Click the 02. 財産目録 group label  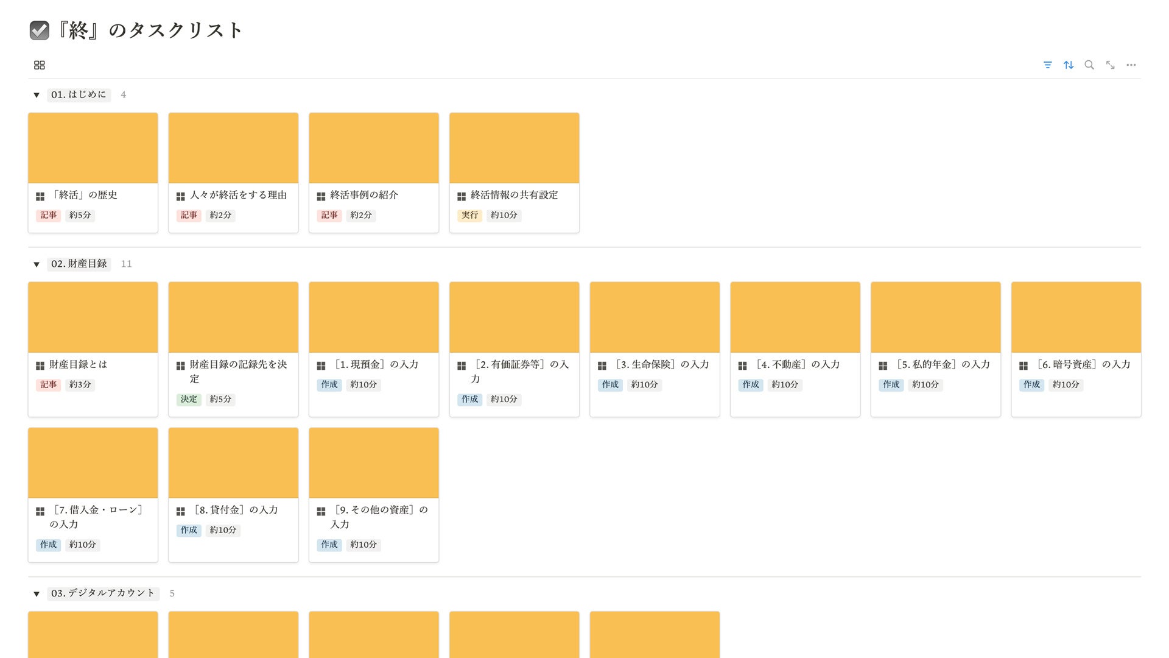point(79,264)
